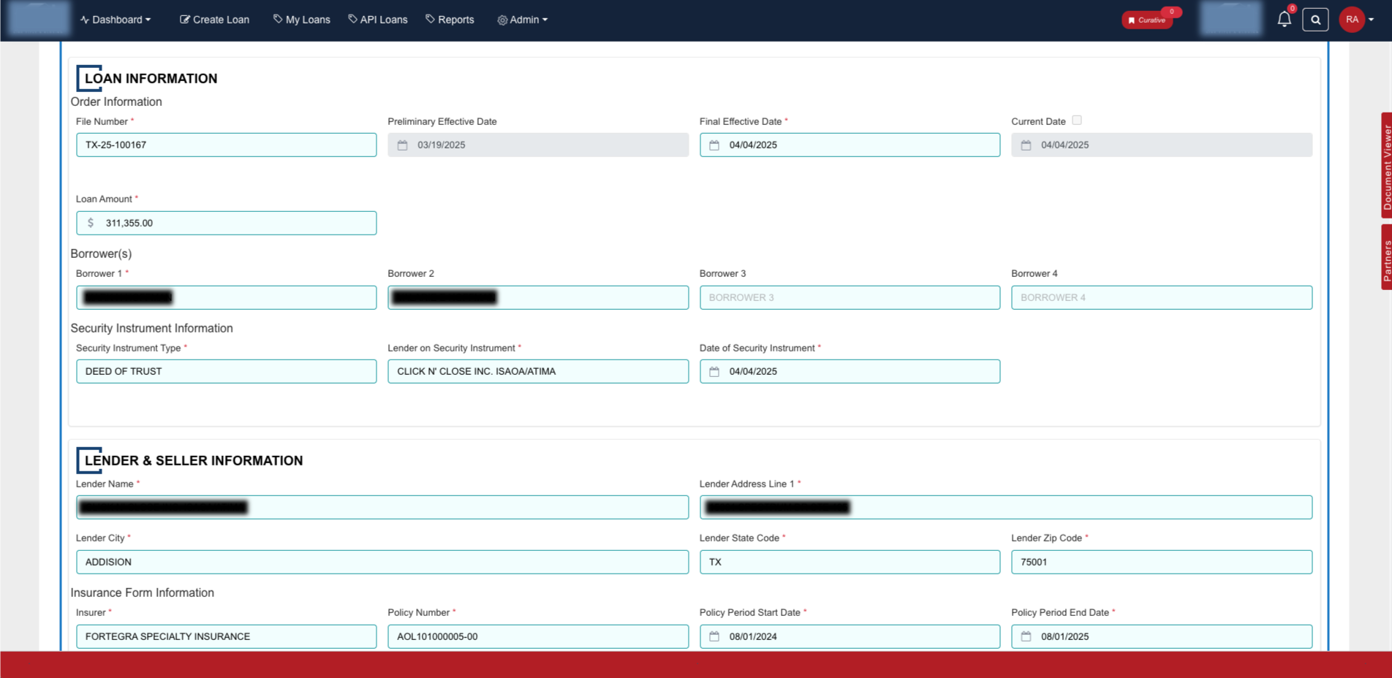Select the Borrower 3 input field
Image resolution: width=1392 pixels, height=678 pixels.
click(x=850, y=298)
